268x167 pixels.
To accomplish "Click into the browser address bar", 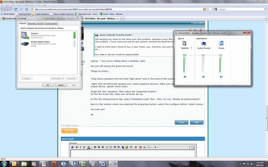I will coord(116,9).
